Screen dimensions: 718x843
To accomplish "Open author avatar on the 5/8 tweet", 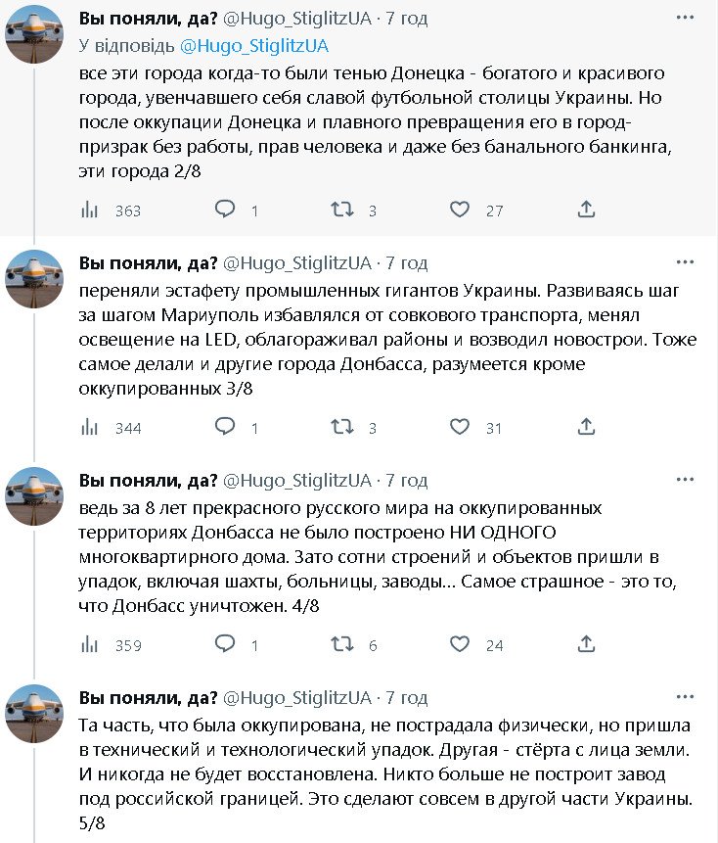I will (x=35, y=714).
